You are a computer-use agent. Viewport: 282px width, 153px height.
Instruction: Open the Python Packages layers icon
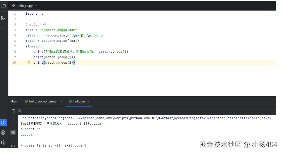[x=3, y=142]
